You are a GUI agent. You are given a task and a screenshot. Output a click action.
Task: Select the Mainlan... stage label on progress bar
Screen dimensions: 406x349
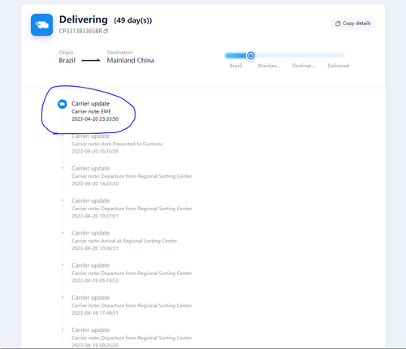pos(269,66)
